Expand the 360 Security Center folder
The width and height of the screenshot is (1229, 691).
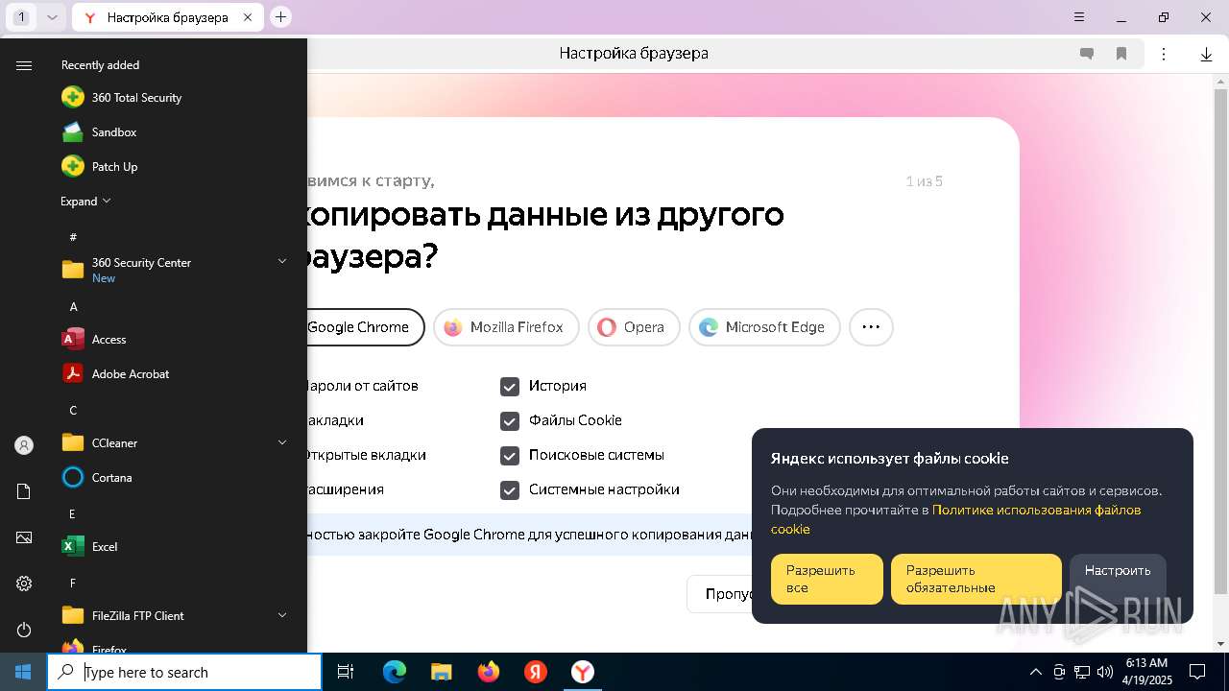(x=173, y=270)
